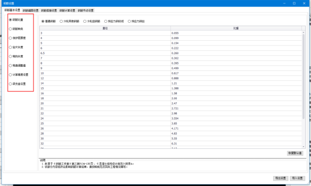Select the weight cell 3.85
The image size is (311, 186).
coord(236,124)
